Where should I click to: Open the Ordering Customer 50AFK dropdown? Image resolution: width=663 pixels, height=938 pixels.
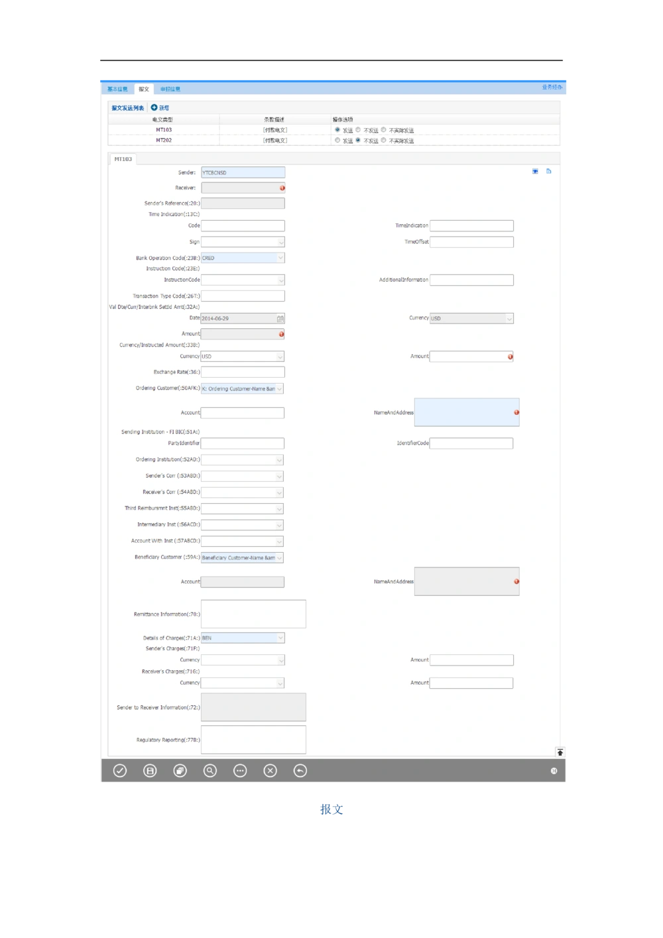279,389
